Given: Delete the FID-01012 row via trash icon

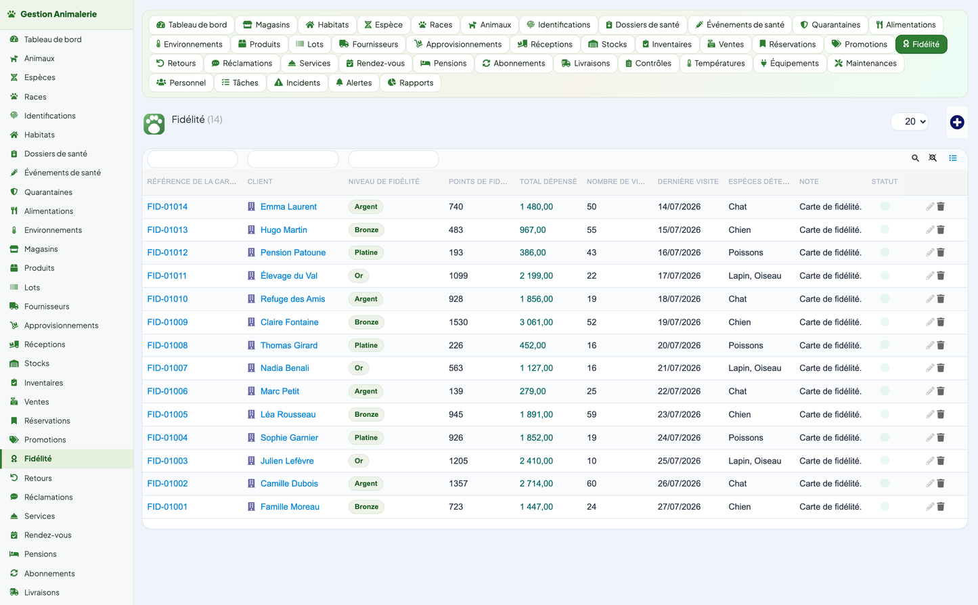Looking at the screenshot, I should pyautogui.click(x=941, y=252).
